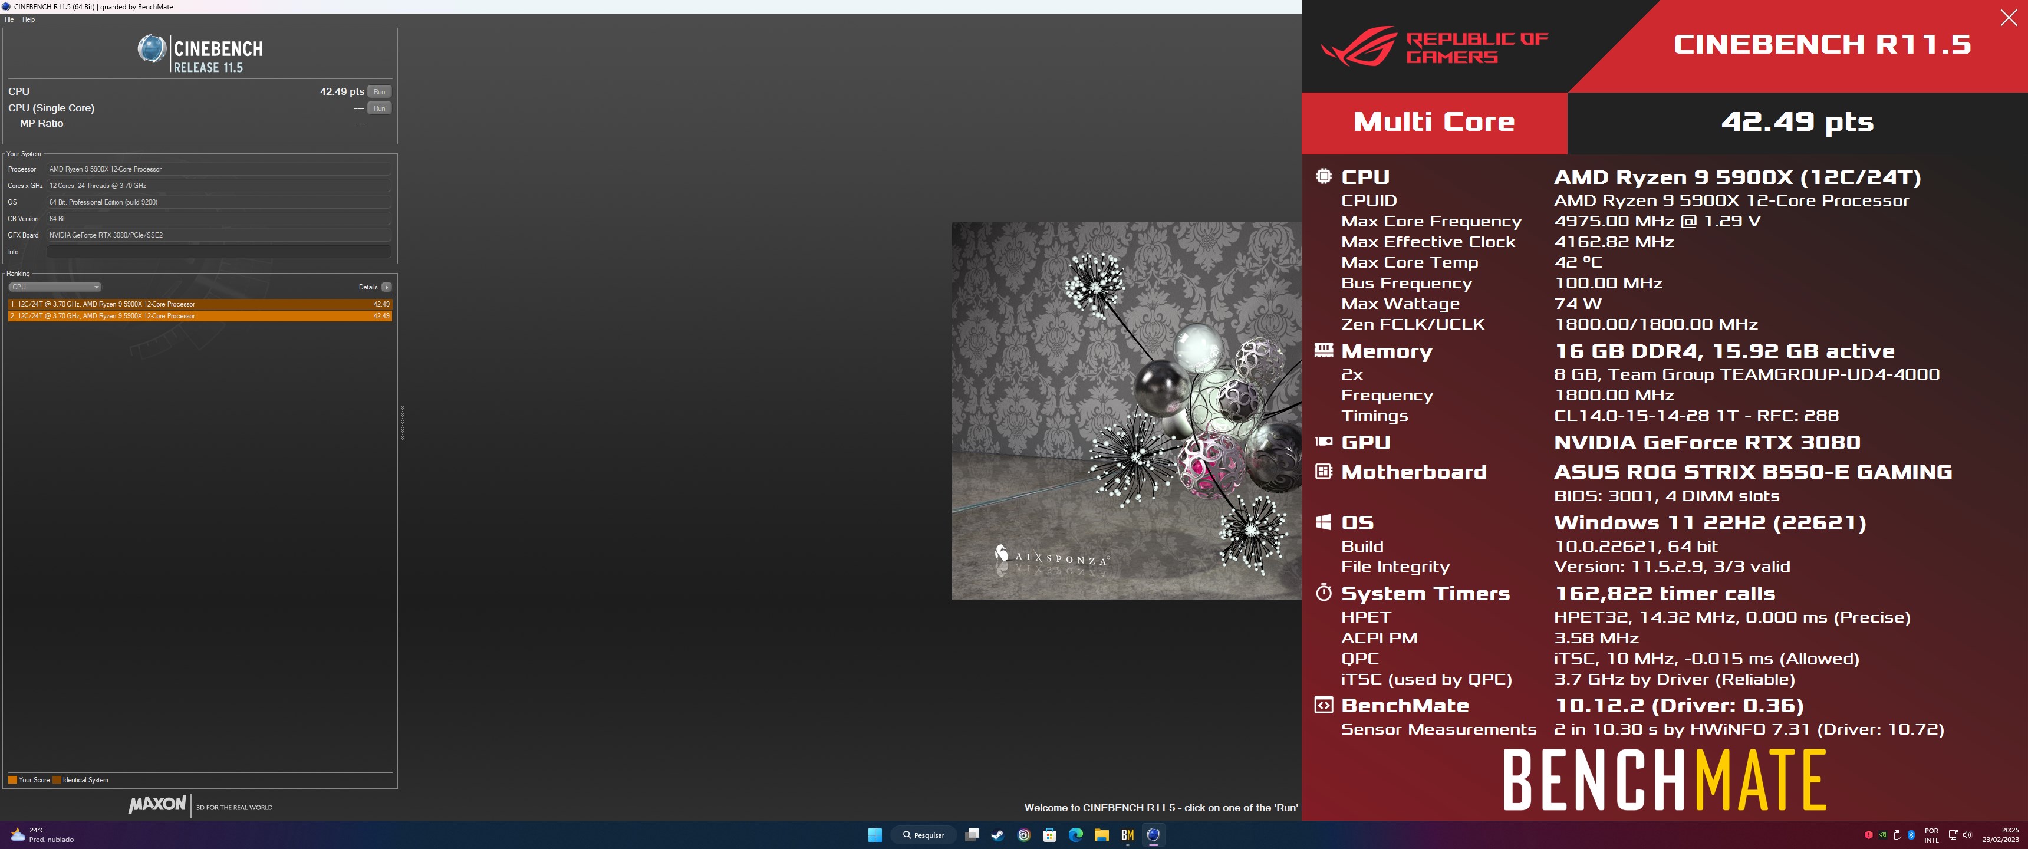Open Microsoft Edge from the taskbar
This screenshot has height=849, width=2028.
(x=1075, y=835)
